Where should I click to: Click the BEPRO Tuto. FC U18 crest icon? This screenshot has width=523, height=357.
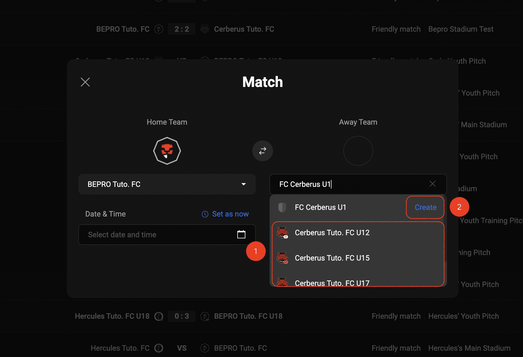click(205, 316)
